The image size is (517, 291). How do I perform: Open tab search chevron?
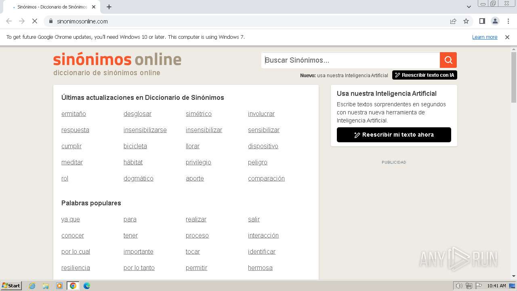[x=469, y=7]
